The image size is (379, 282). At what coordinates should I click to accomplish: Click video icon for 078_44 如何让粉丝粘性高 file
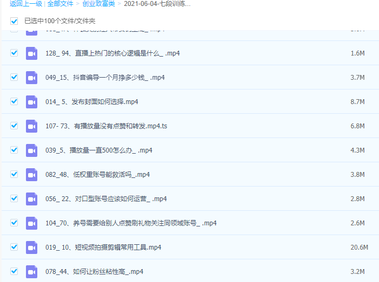click(32, 272)
